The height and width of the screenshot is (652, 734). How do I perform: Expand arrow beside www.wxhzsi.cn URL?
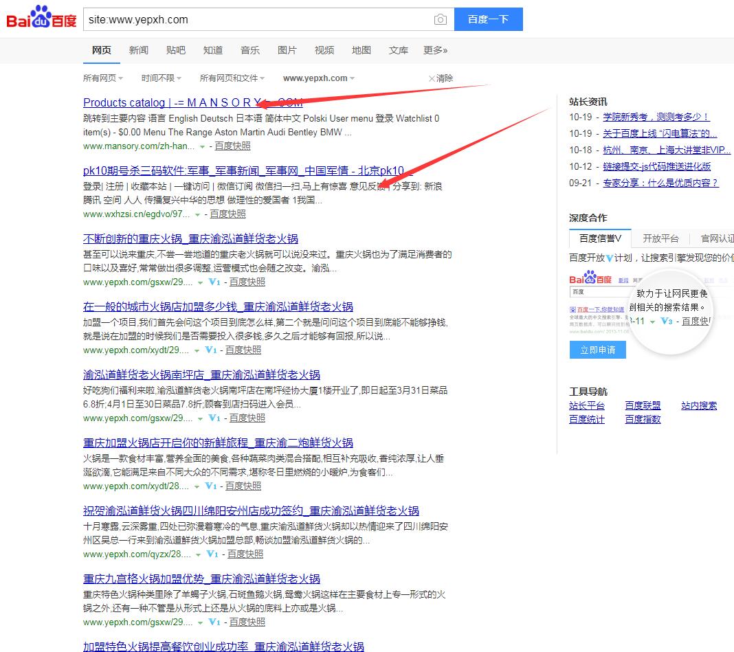pyautogui.click(x=197, y=214)
